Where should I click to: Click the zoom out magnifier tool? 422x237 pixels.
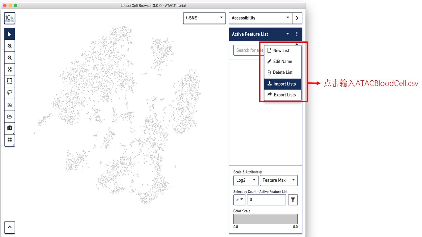pyautogui.click(x=10, y=58)
